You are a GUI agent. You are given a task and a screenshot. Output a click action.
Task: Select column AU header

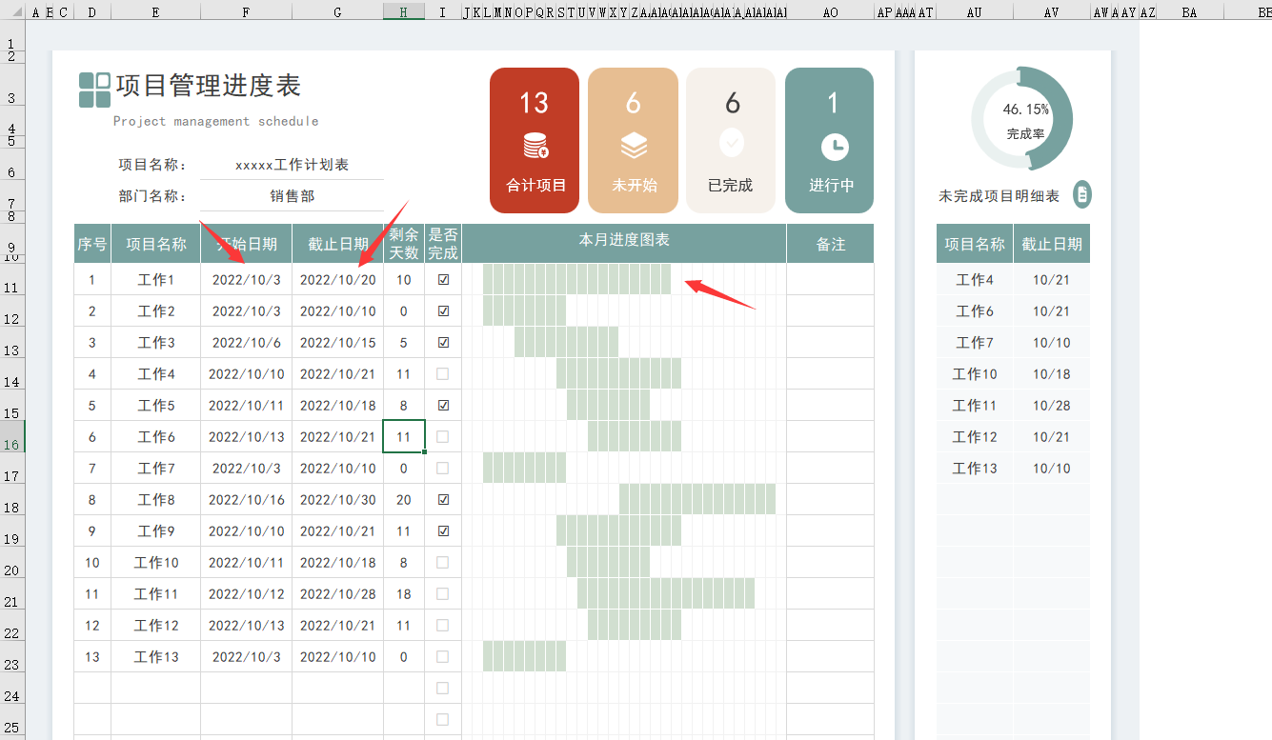click(974, 11)
